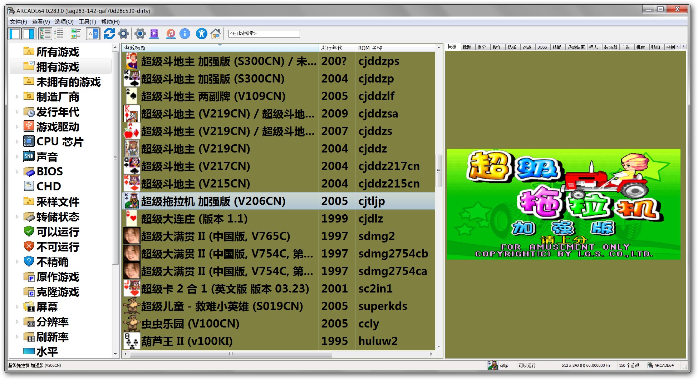Select the grouped thumbnails view icon
Image resolution: width=698 pixels, height=380 pixels.
pos(75,34)
